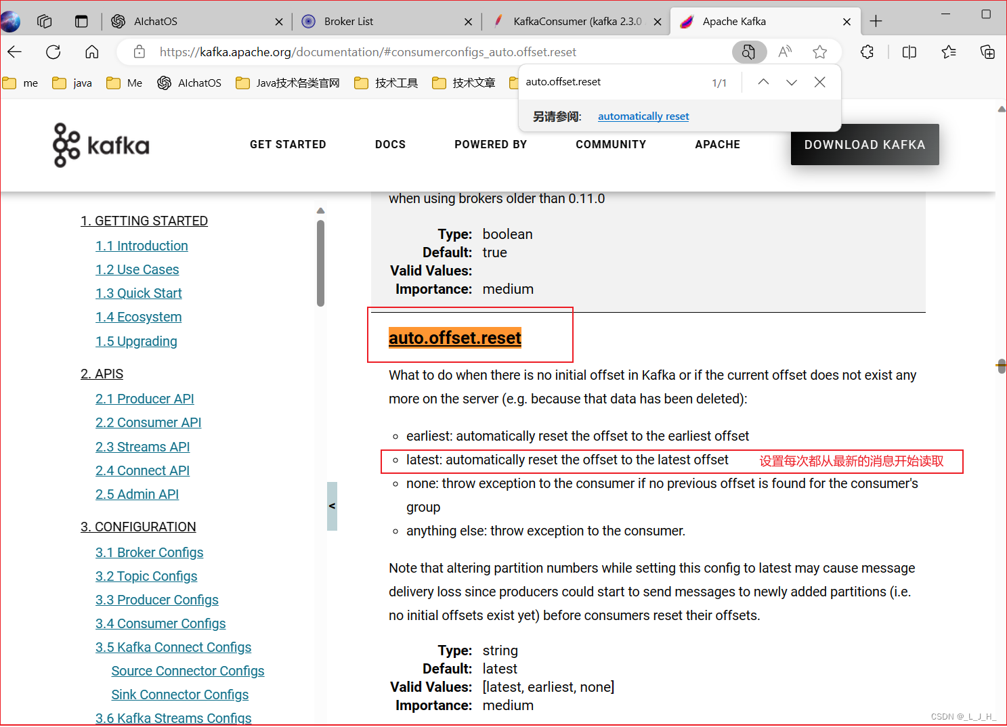
Task: Reload the page with the refresh icon
Action: 53,52
